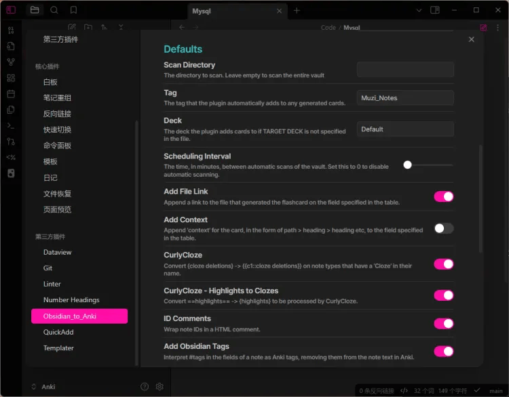Click the navigate forward arrow

tap(195, 27)
